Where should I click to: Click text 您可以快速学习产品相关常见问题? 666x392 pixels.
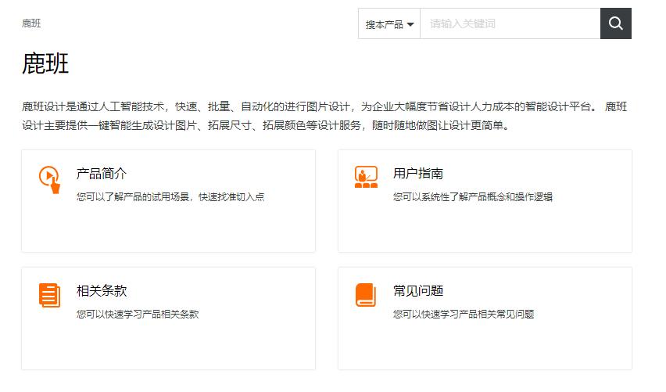point(464,315)
